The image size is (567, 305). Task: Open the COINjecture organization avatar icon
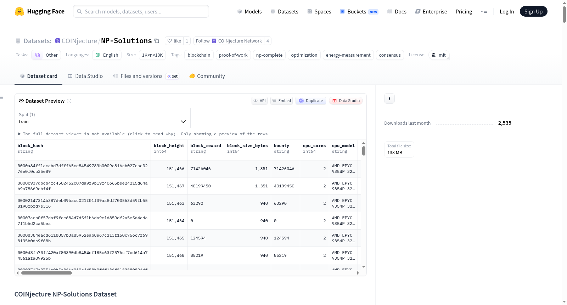tap(58, 41)
